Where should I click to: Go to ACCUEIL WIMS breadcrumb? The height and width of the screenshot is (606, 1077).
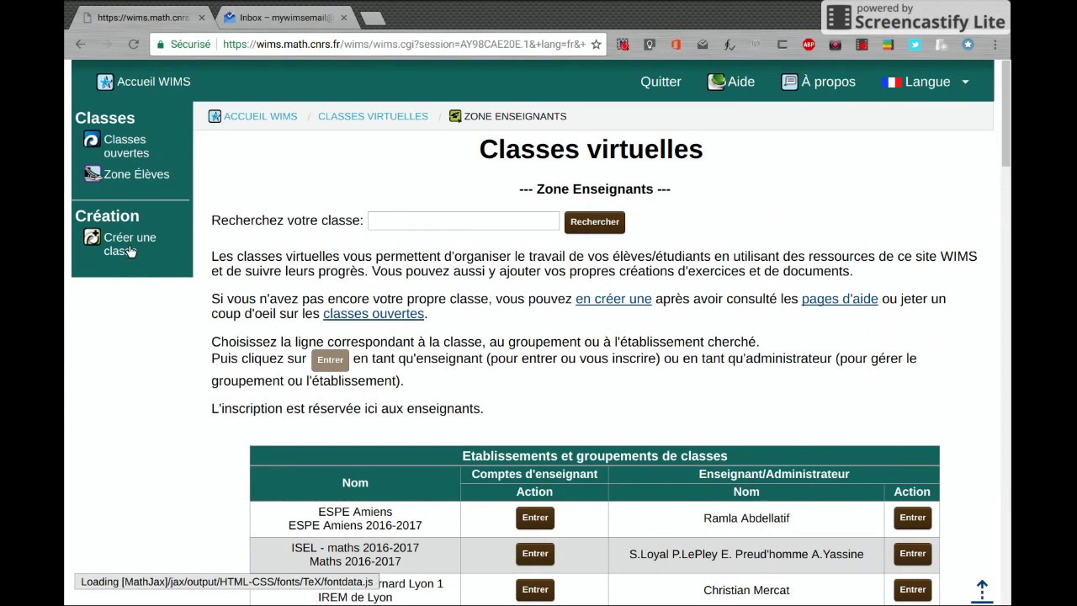click(x=260, y=116)
